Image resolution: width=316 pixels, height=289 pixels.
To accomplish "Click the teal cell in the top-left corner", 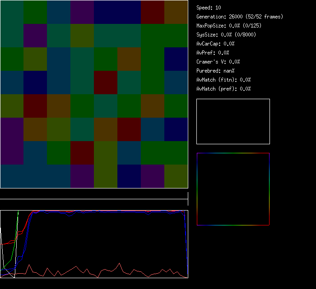I will [12, 12].
